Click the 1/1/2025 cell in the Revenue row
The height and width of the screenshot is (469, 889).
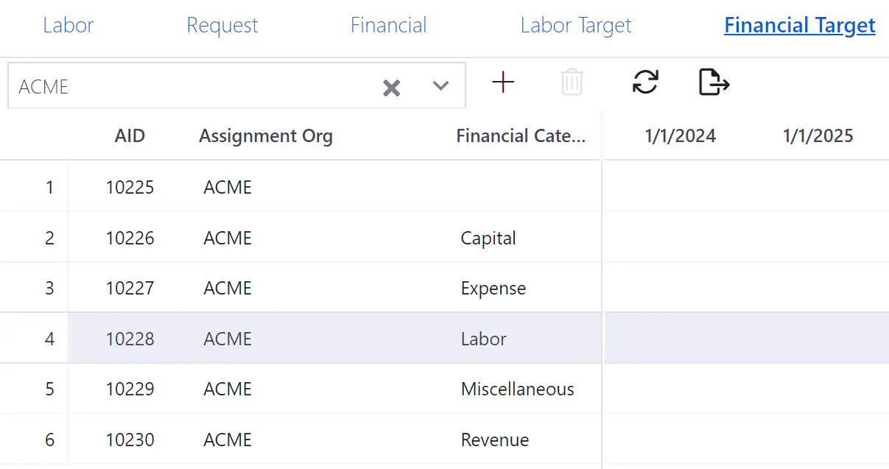(x=820, y=440)
